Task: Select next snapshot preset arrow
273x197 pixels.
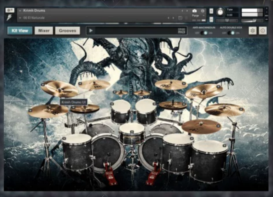Action: click(x=173, y=18)
